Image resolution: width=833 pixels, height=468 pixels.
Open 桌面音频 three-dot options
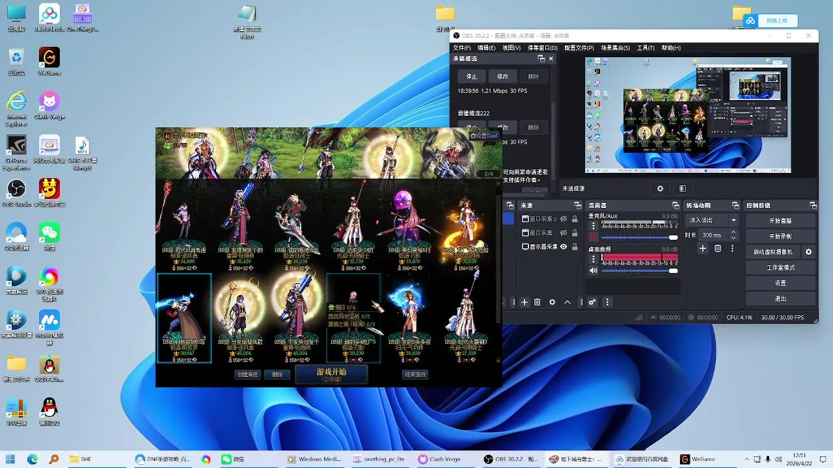[x=594, y=259]
